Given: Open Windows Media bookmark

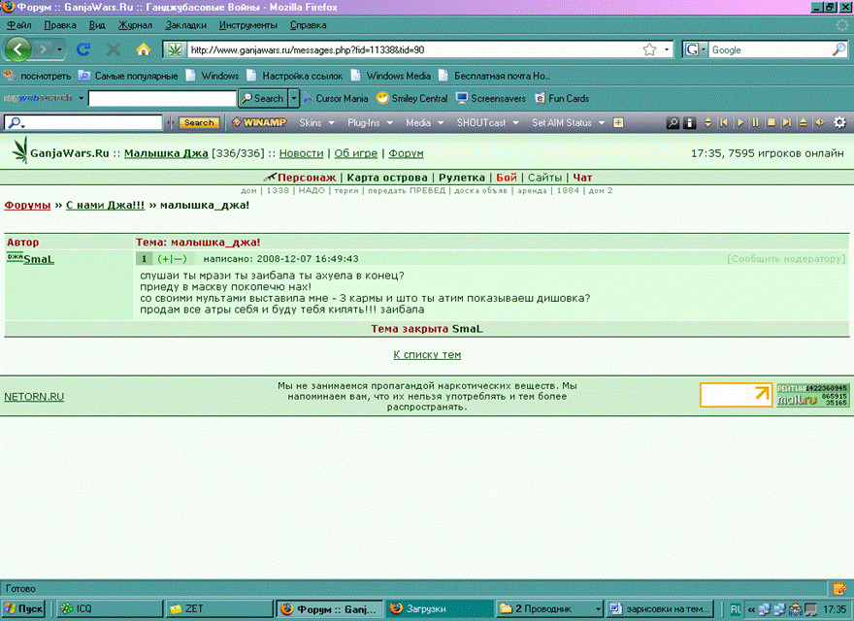Looking at the screenshot, I should [x=391, y=76].
